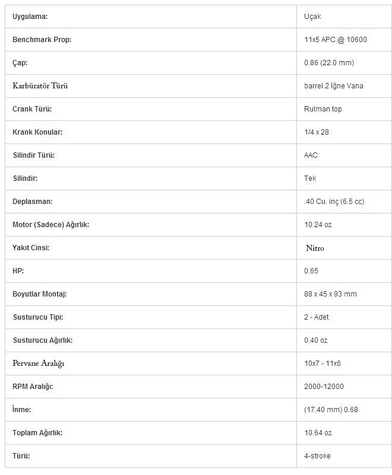Select the AAC value cell

coord(344,155)
